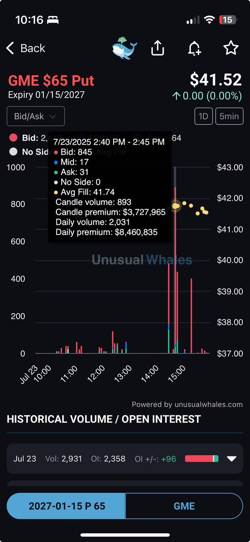Favorite this contract with the star icon
Screen dimensions: 250x542
point(231,48)
